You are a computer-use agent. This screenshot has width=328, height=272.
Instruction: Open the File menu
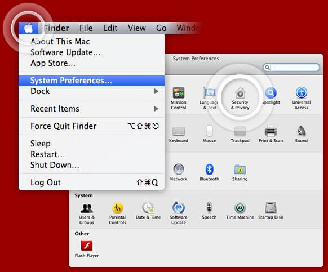86,28
